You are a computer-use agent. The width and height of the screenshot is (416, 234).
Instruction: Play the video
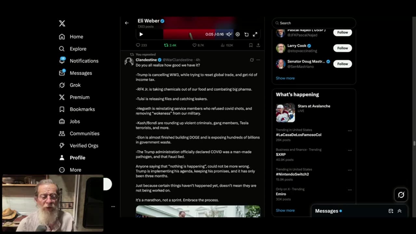pyautogui.click(x=141, y=34)
